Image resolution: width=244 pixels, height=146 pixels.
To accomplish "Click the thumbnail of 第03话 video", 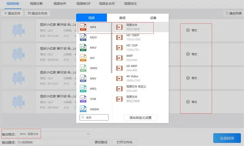I will [19, 102].
